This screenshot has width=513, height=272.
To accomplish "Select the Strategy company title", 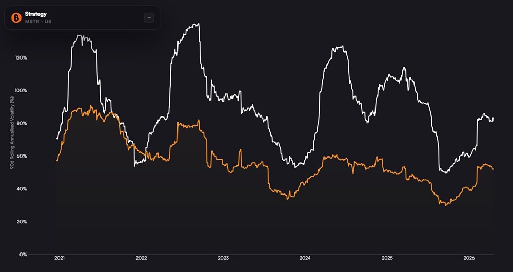I will 36,14.
